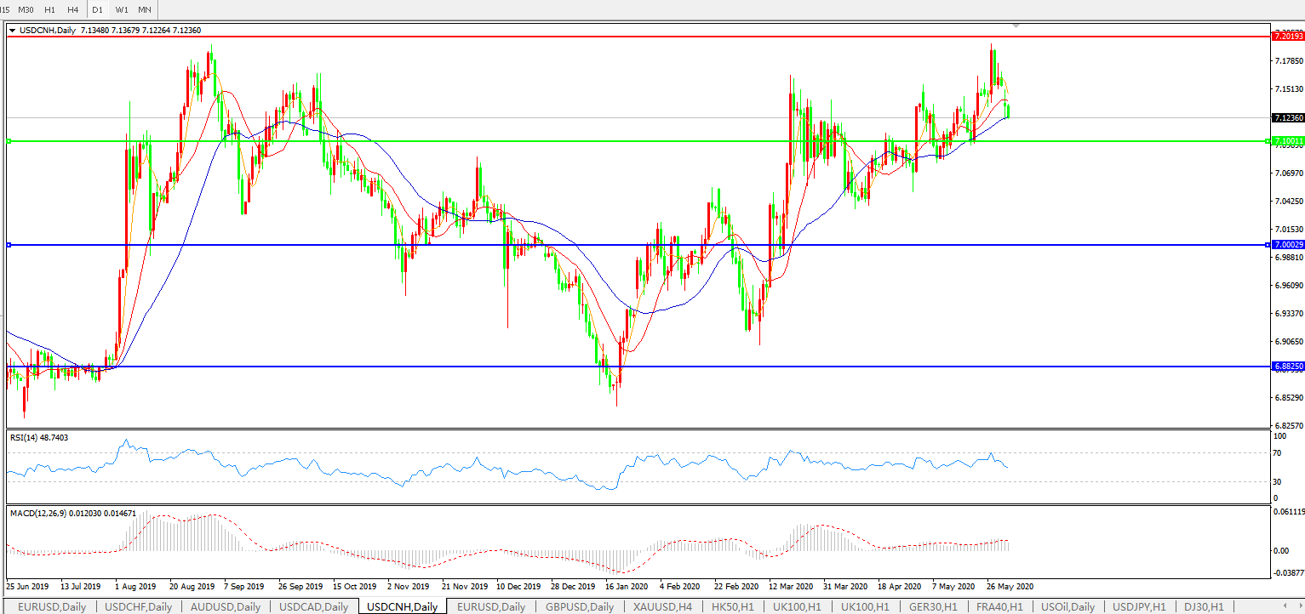1305x614 pixels.
Task: Open the USDCHF,Daily chart tab
Action: (x=137, y=606)
